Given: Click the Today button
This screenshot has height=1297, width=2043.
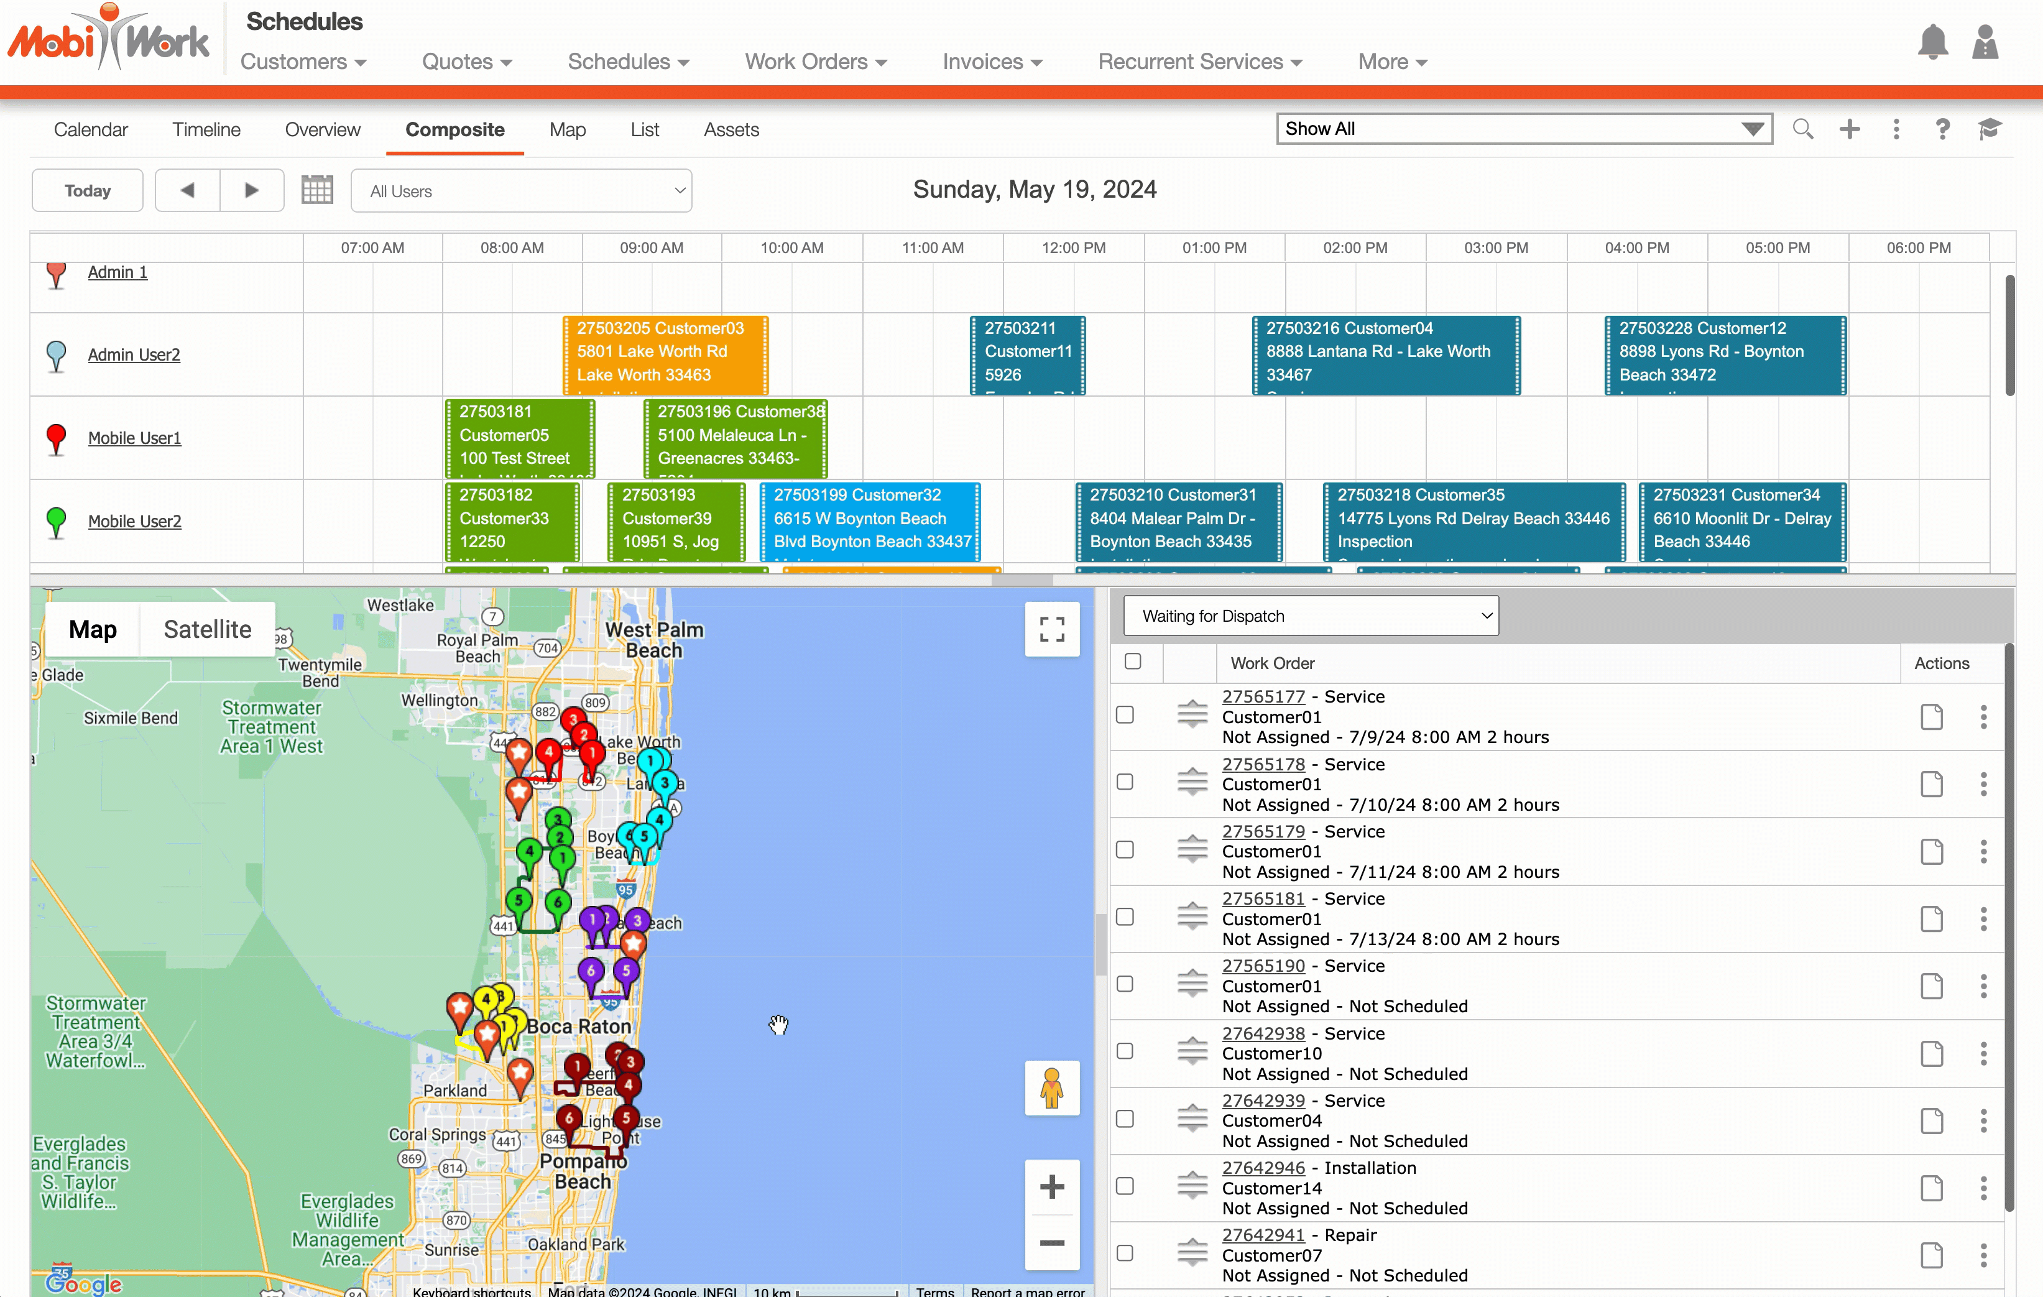Looking at the screenshot, I should 88,191.
